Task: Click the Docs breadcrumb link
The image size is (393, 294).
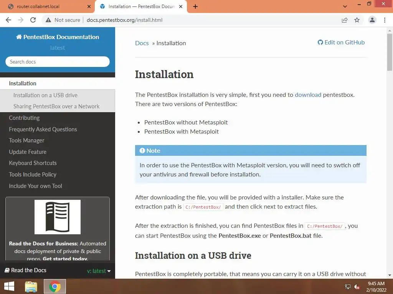Action: (x=142, y=43)
